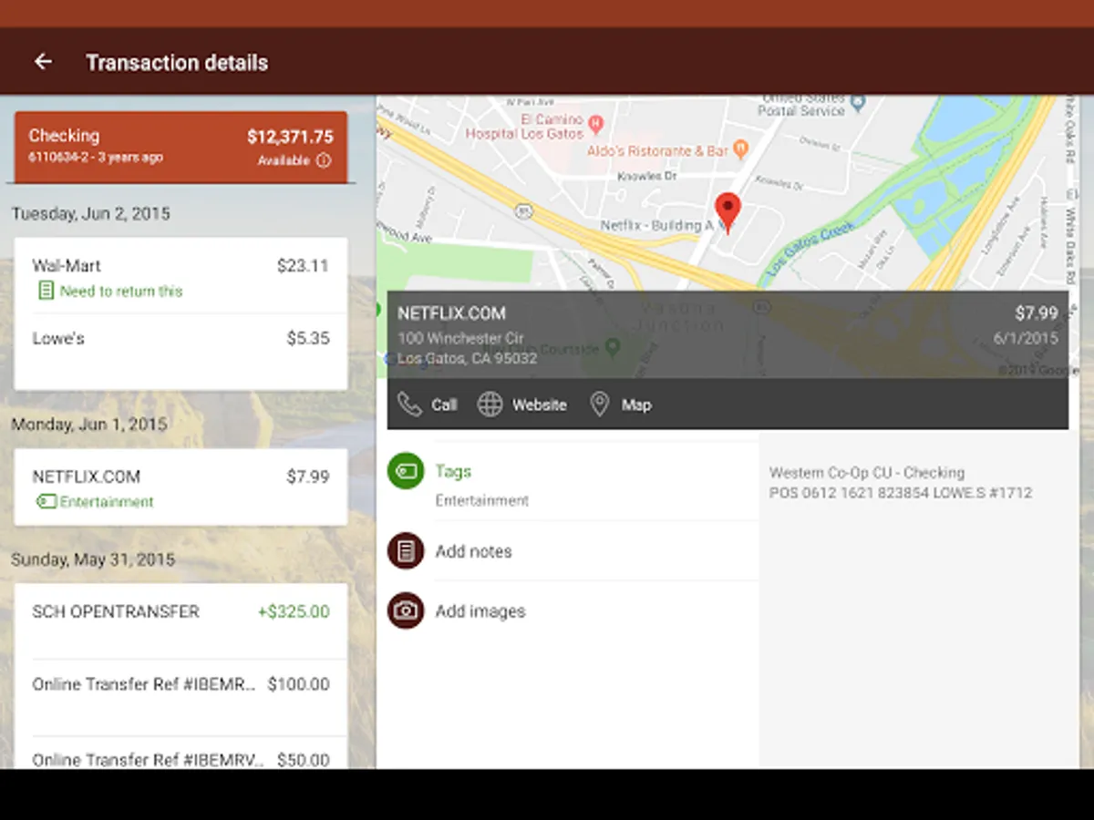Image resolution: width=1094 pixels, height=820 pixels.
Task: Tap the note icon under Wal-Mart
Action: coord(45,291)
